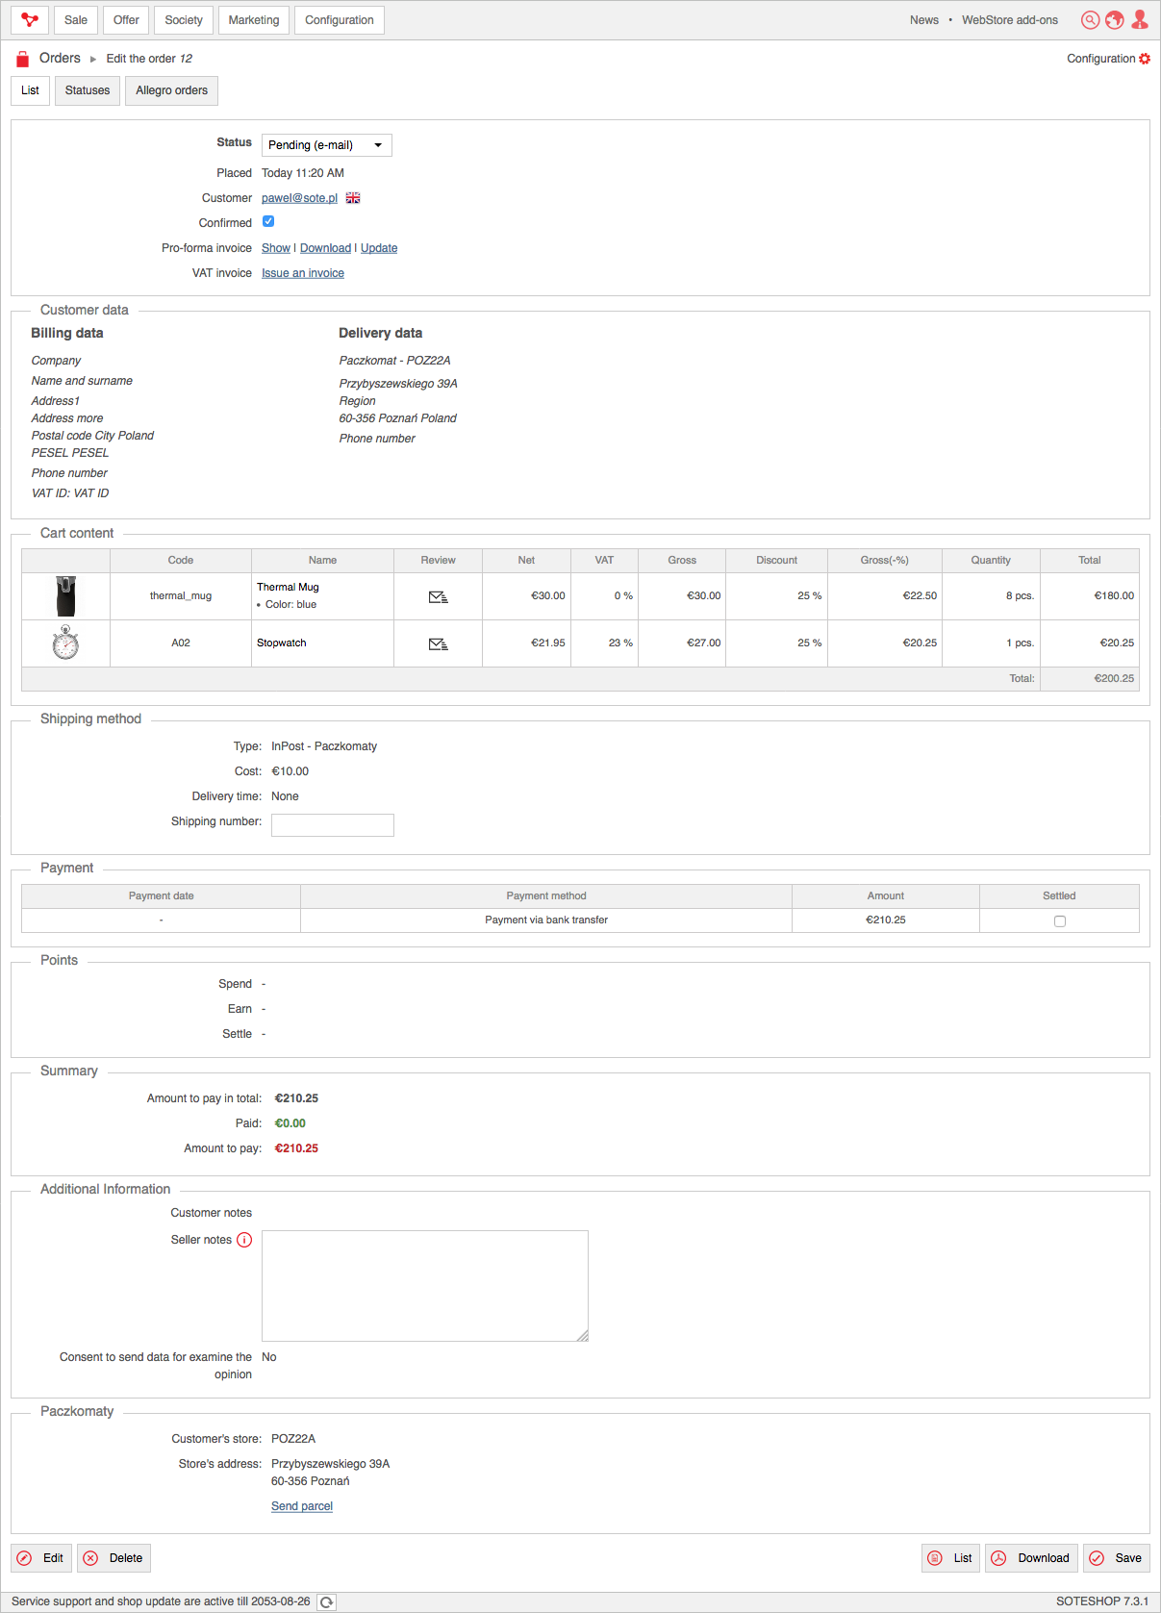Click the €180.00 Thermal Mug total

point(1114,596)
